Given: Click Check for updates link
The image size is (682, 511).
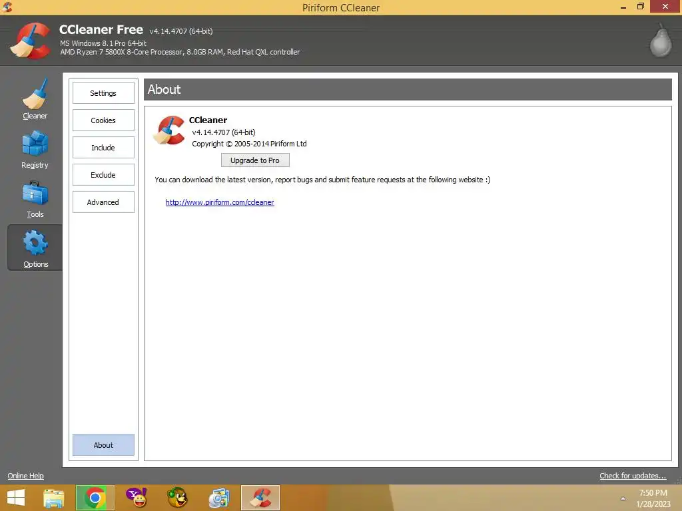Looking at the screenshot, I should (633, 476).
